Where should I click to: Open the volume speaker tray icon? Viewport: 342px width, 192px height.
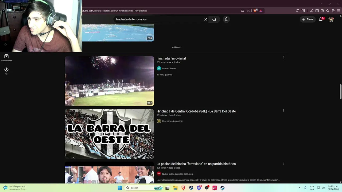point(323,188)
